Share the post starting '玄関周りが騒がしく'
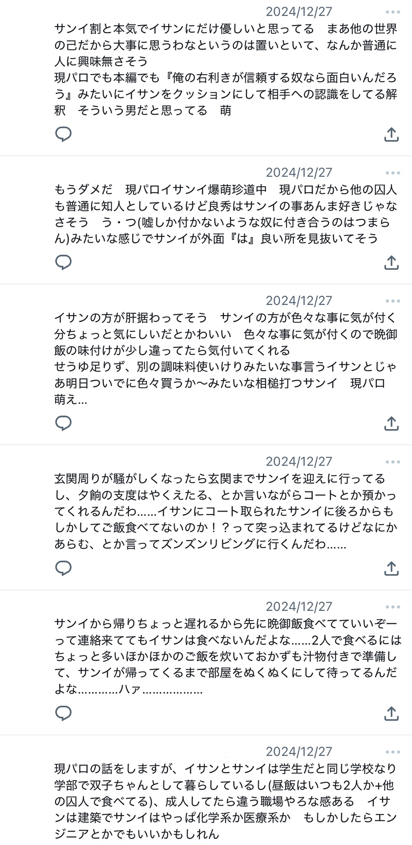 tap(391, 568)
